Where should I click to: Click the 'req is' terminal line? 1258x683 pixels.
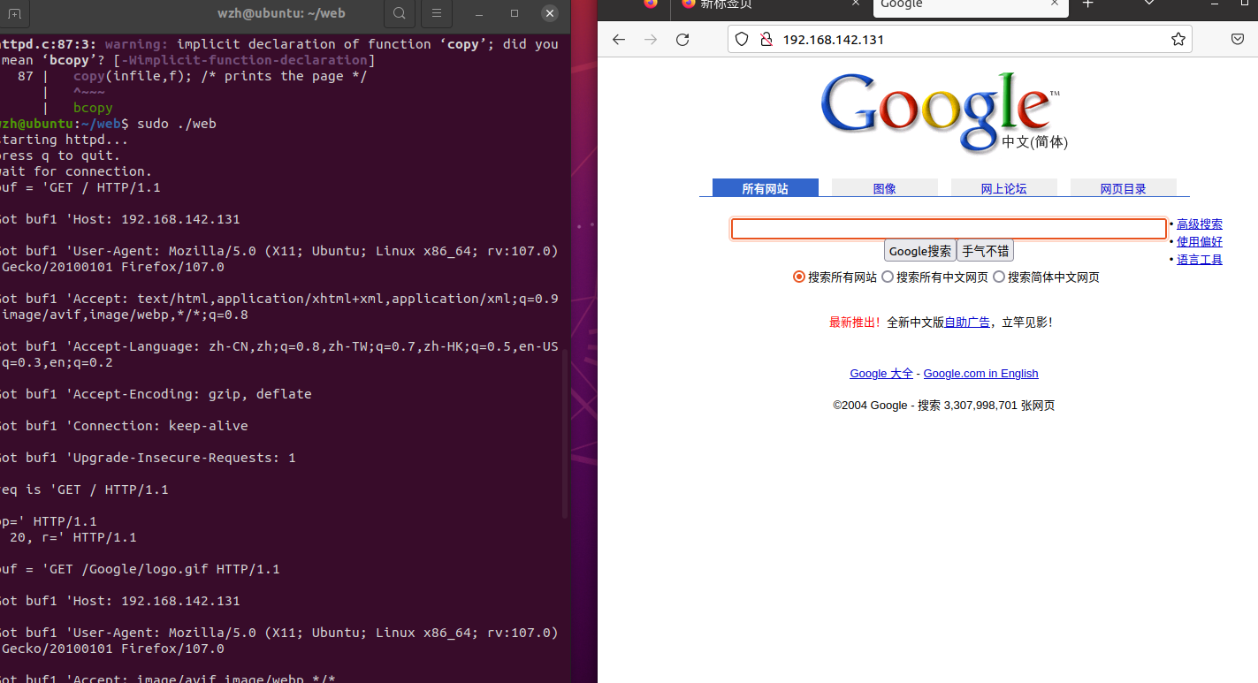click(x=84, y=489)
